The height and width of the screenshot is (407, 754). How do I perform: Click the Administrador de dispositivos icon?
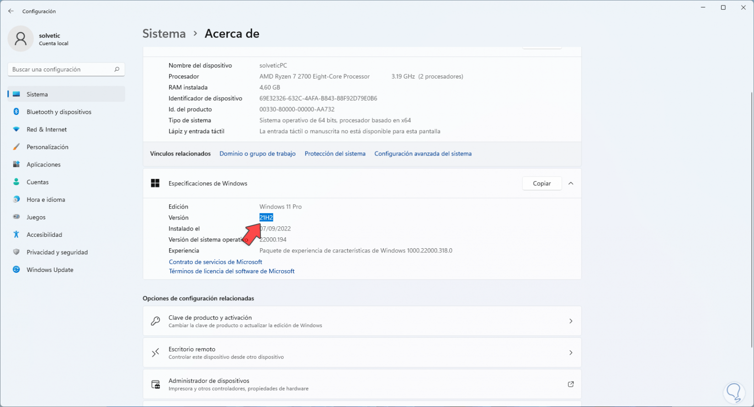click(x=155, y=384)
